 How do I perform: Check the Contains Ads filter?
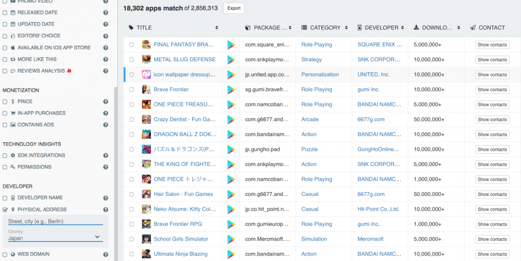(5, 125)
